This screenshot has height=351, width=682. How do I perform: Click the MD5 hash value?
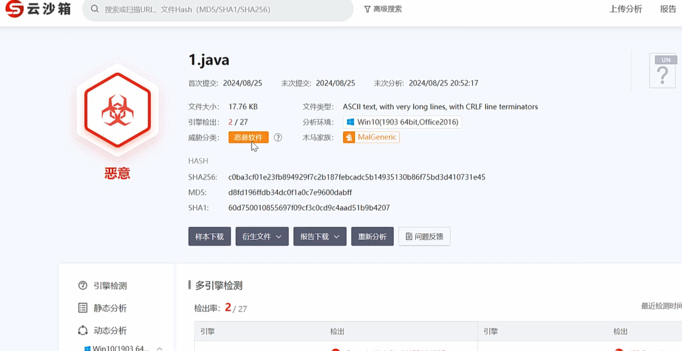coord(290,192)
